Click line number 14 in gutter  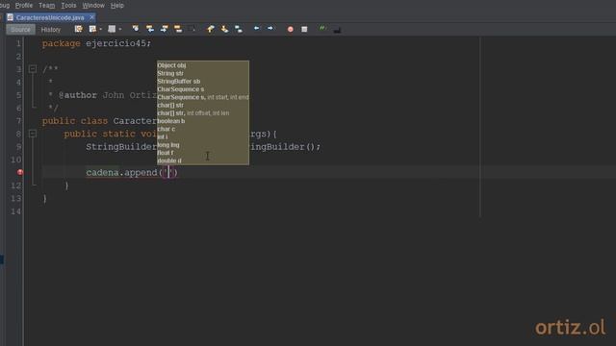click(15, 211)
